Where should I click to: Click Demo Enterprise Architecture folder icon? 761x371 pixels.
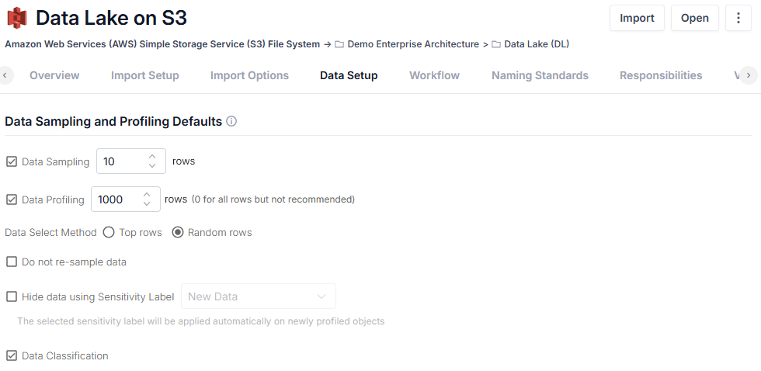tap(340, 44)
